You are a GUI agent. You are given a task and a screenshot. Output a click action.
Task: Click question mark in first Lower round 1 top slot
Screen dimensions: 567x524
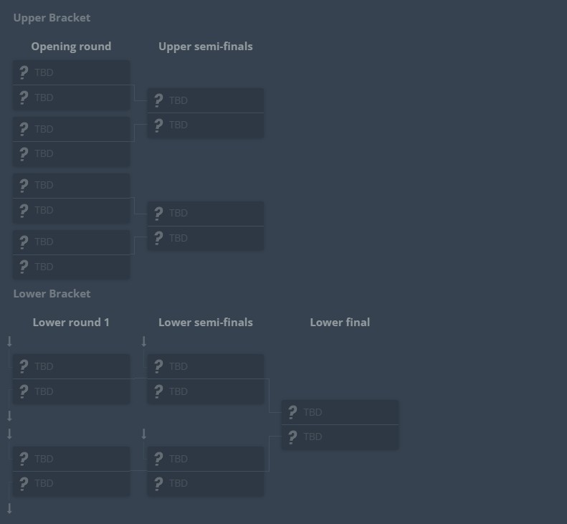(24, 366)
